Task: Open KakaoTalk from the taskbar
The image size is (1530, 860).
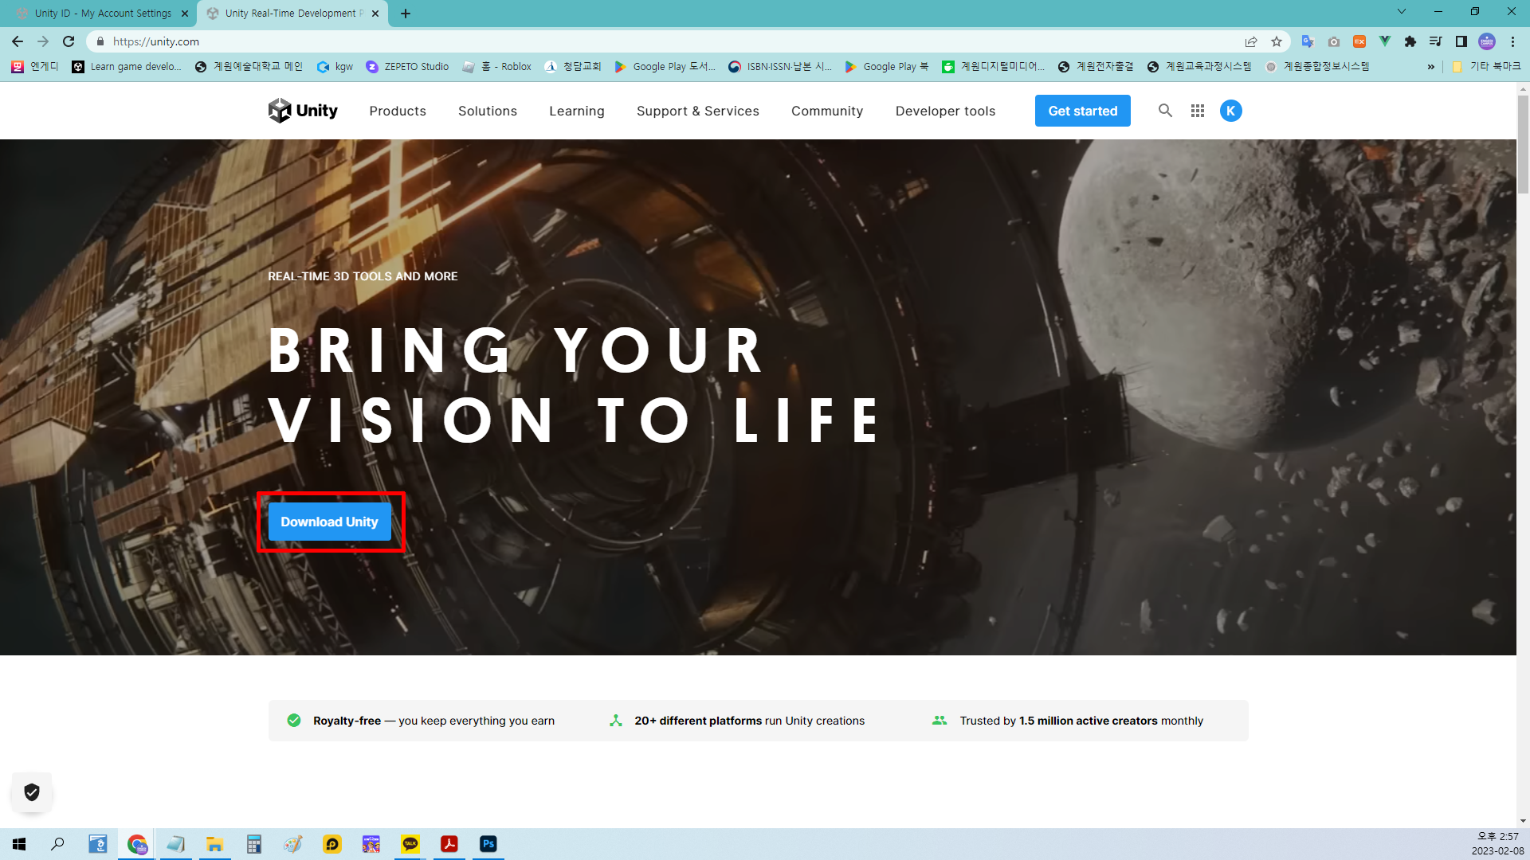Action: pyautogui.click(x=410, y=843)
